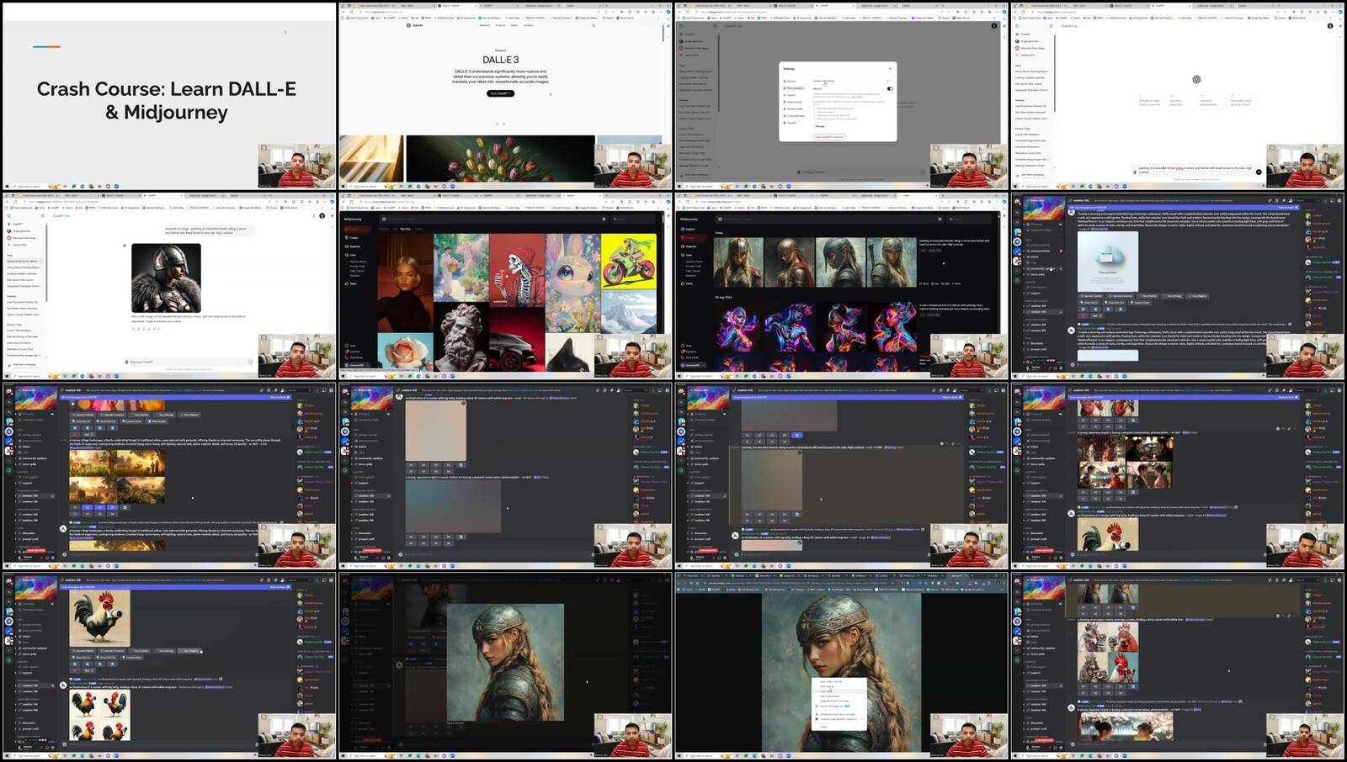
Task: Click the OpenAI logo on the DALL·E 3 page
Action: (415, 25)
